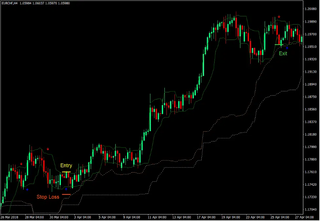Click the blue buy arrow under Entry candles
This screenshot has height=221, width=320.
(x=67, y=189)
